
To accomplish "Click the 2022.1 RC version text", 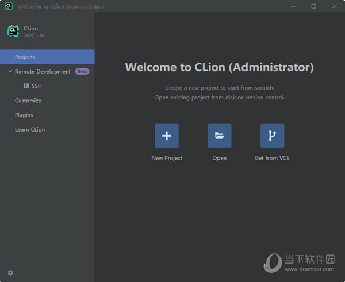I will [34, 36].
